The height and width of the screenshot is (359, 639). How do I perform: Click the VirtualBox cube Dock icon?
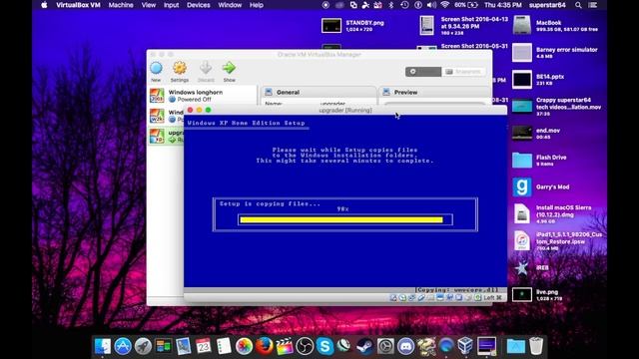(466, 346)
